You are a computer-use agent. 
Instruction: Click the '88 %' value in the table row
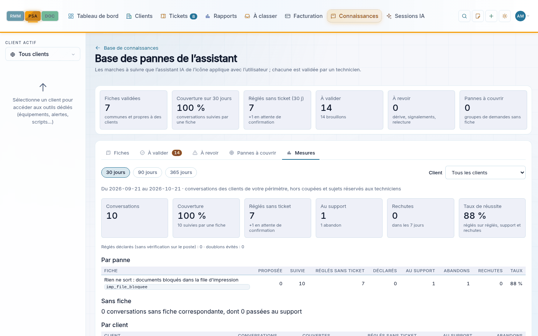[x=516, y=284]
